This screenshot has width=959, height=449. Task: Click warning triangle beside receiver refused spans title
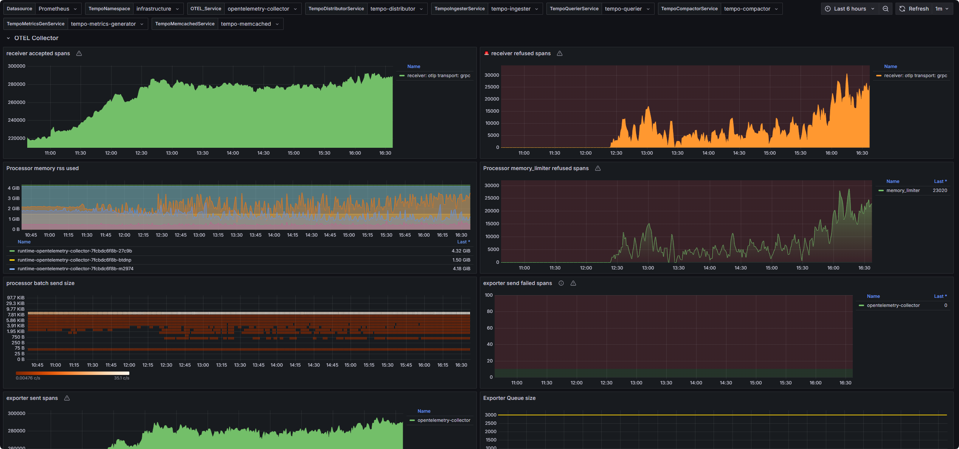[x=560, y=53]
